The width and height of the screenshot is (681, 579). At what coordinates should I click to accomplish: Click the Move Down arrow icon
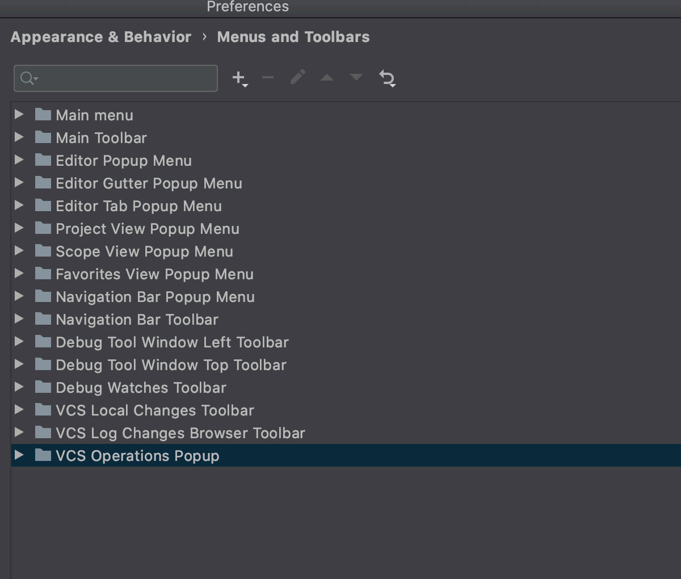click(x=356, y=78)
